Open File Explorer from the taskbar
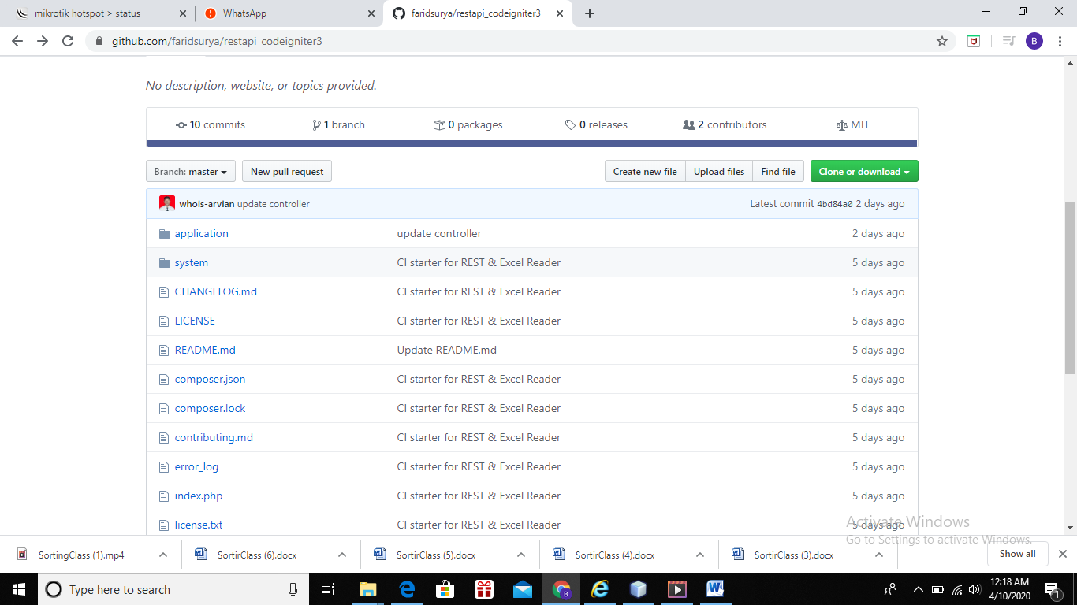 [x=367, y=589]
